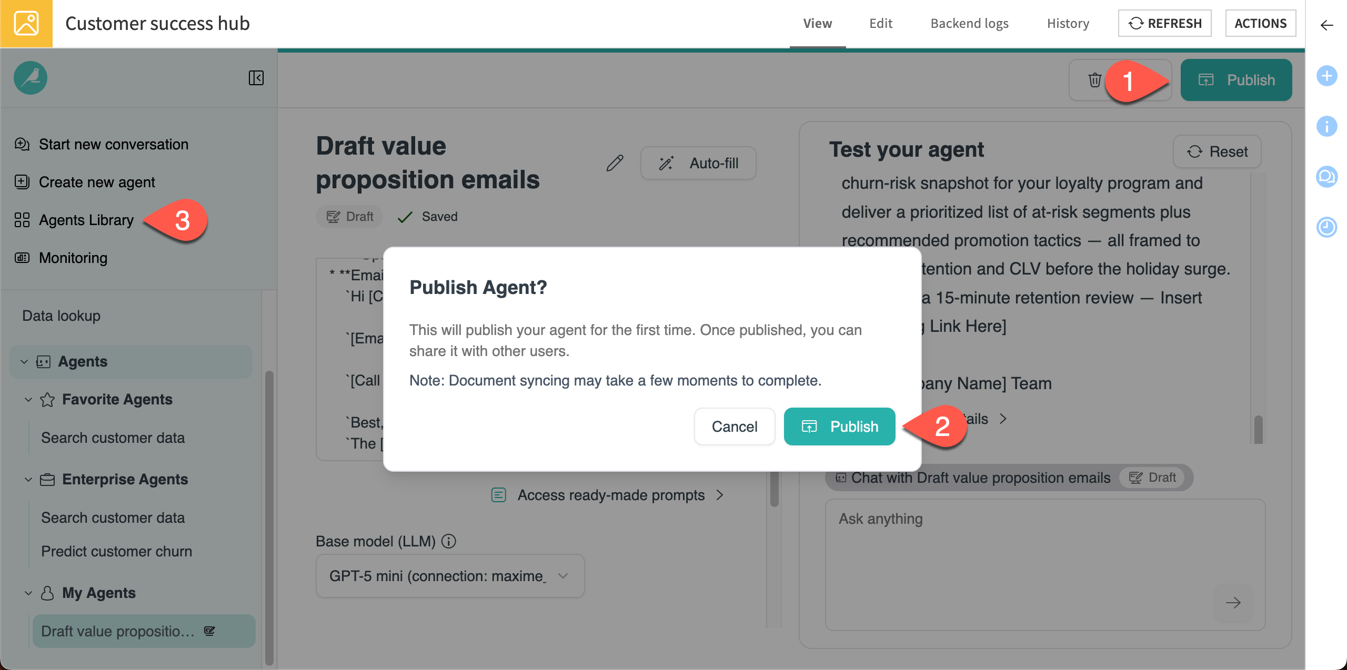Open the chat bubbles icon in right rail
Viewport: 1347px width, 670px height.
[1326, 177]
